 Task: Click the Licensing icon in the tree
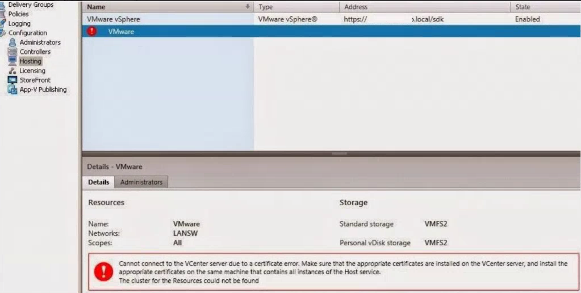click(12, 71)
